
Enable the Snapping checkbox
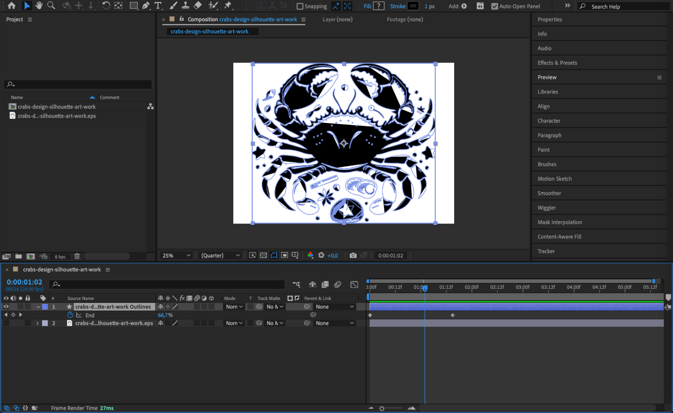(x=300, y=6)
